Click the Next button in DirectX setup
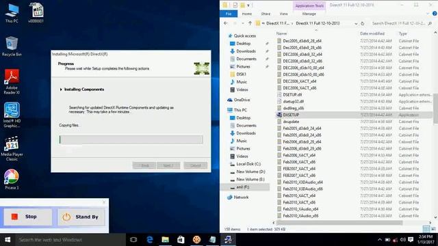 coord(168,165)
